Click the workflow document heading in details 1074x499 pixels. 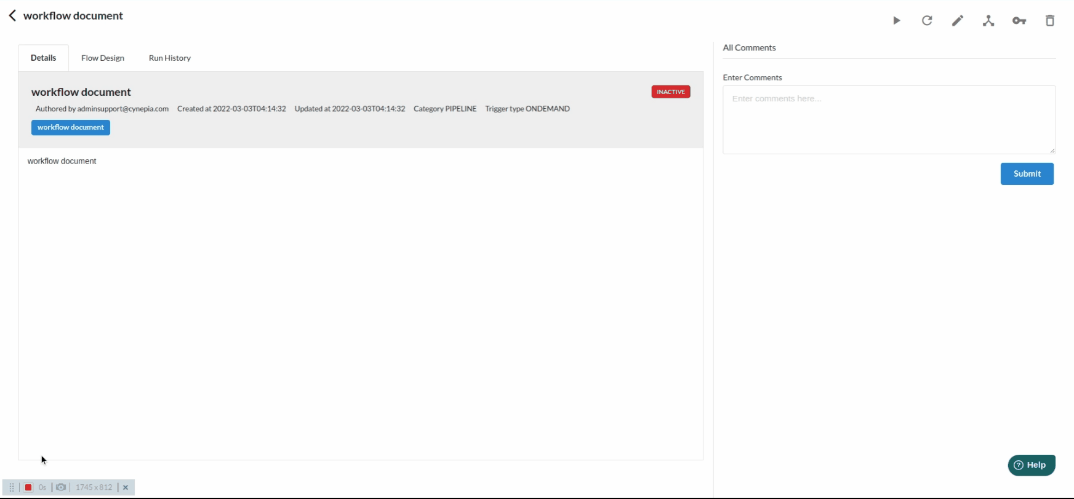tap(81, 92)
